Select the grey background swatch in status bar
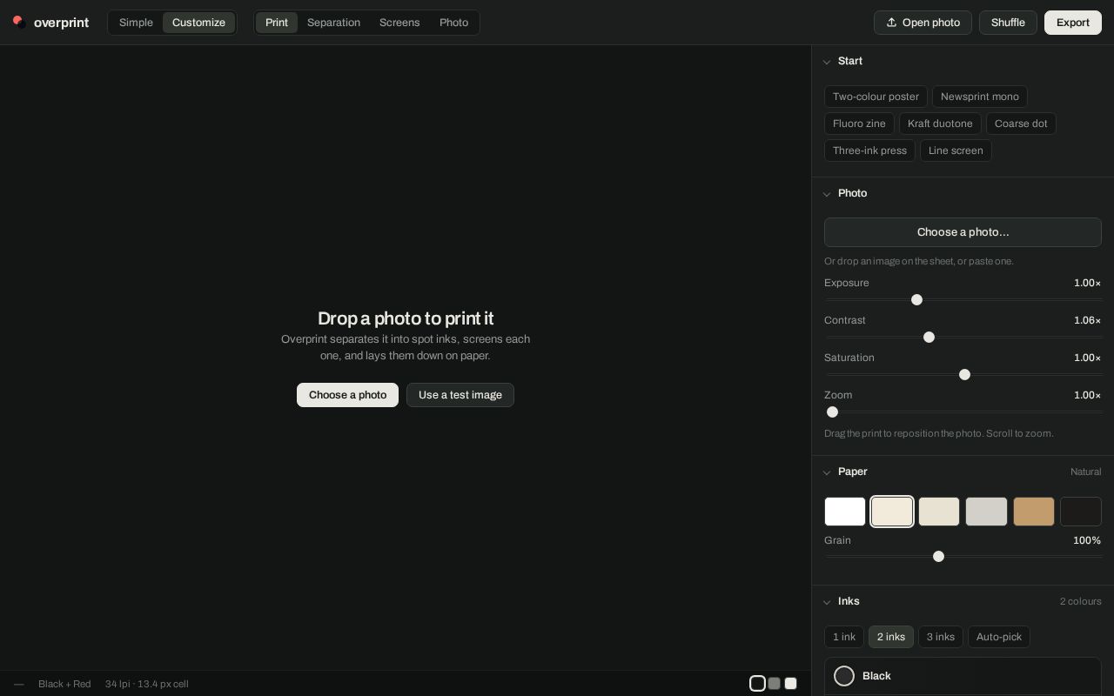 [x=774, y=684]
